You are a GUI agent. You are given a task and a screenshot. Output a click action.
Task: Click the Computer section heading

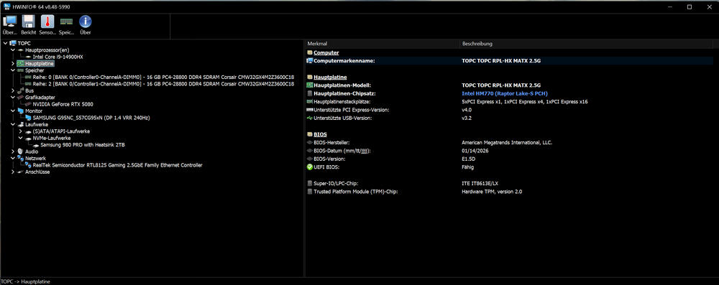pyautogui.click(x=326, y=53)
